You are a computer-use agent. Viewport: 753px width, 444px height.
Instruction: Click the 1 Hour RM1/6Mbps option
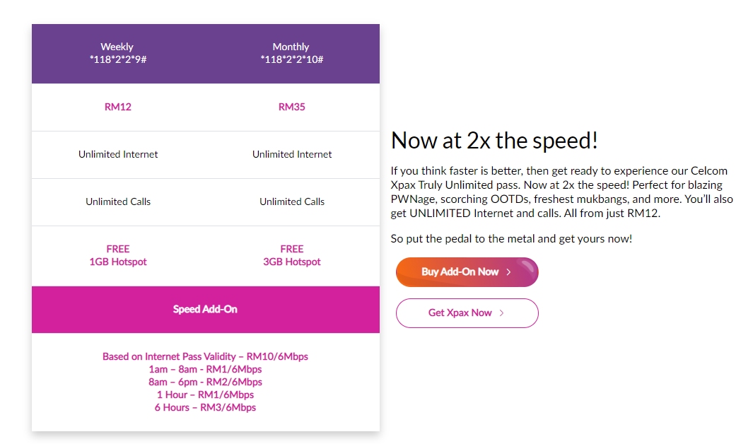205,395
